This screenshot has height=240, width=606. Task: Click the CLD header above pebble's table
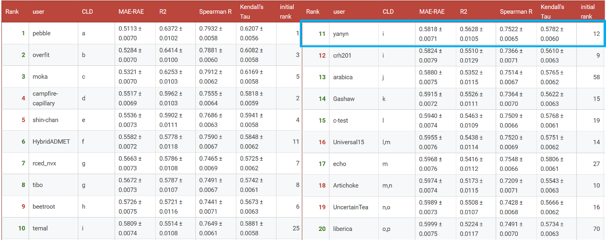[x=87, y=11]
